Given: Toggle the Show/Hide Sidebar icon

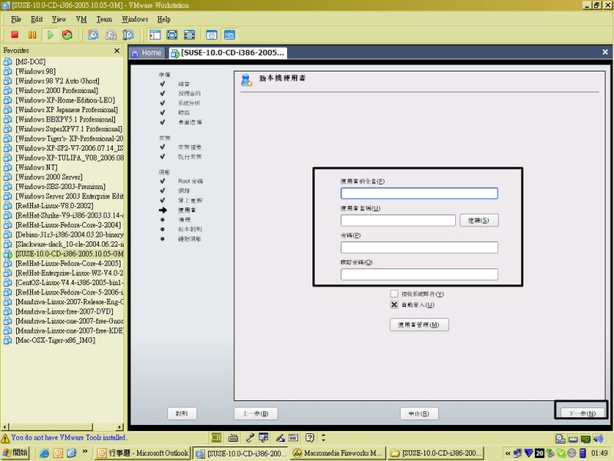Looking at the screenshot, I should tap(155, 35).
